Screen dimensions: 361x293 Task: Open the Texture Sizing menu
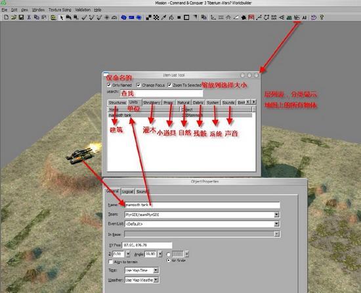point(60,10)
